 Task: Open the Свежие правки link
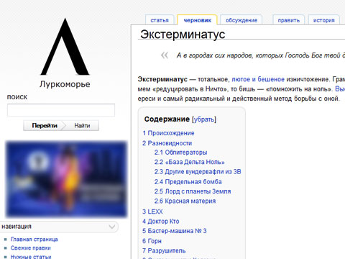pos(31,248)
